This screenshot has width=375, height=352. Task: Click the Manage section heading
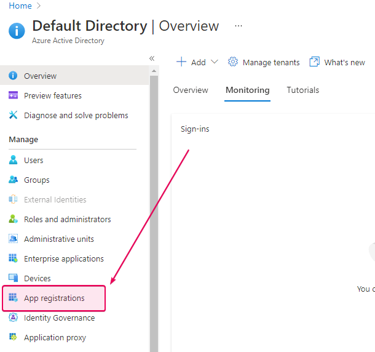(x=23, y=139)
